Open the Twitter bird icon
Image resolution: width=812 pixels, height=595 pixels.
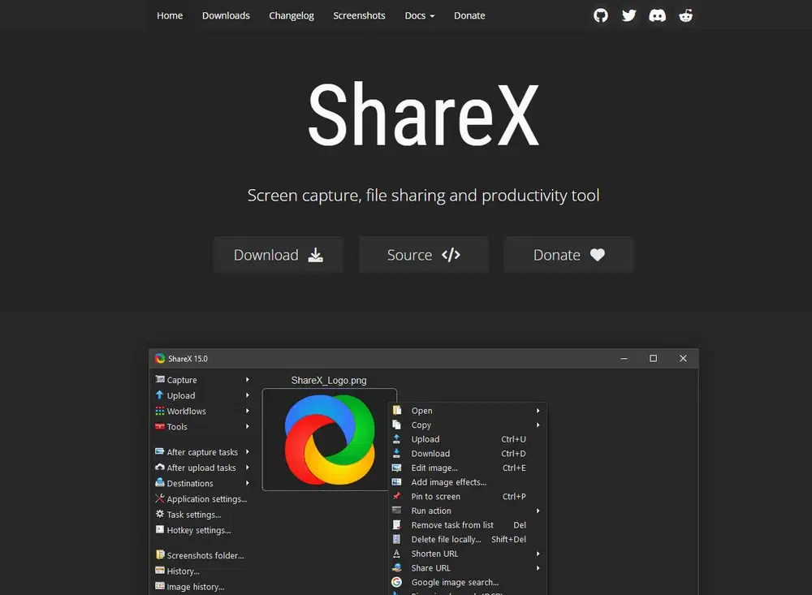click(629, 15)
